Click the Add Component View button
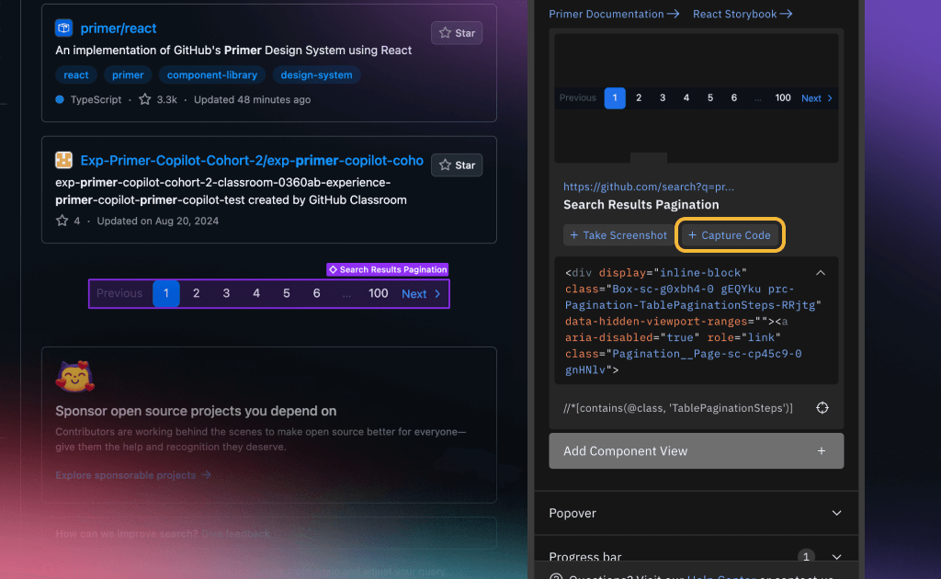This screenshot has width=941, height=579. pos(697,451)
